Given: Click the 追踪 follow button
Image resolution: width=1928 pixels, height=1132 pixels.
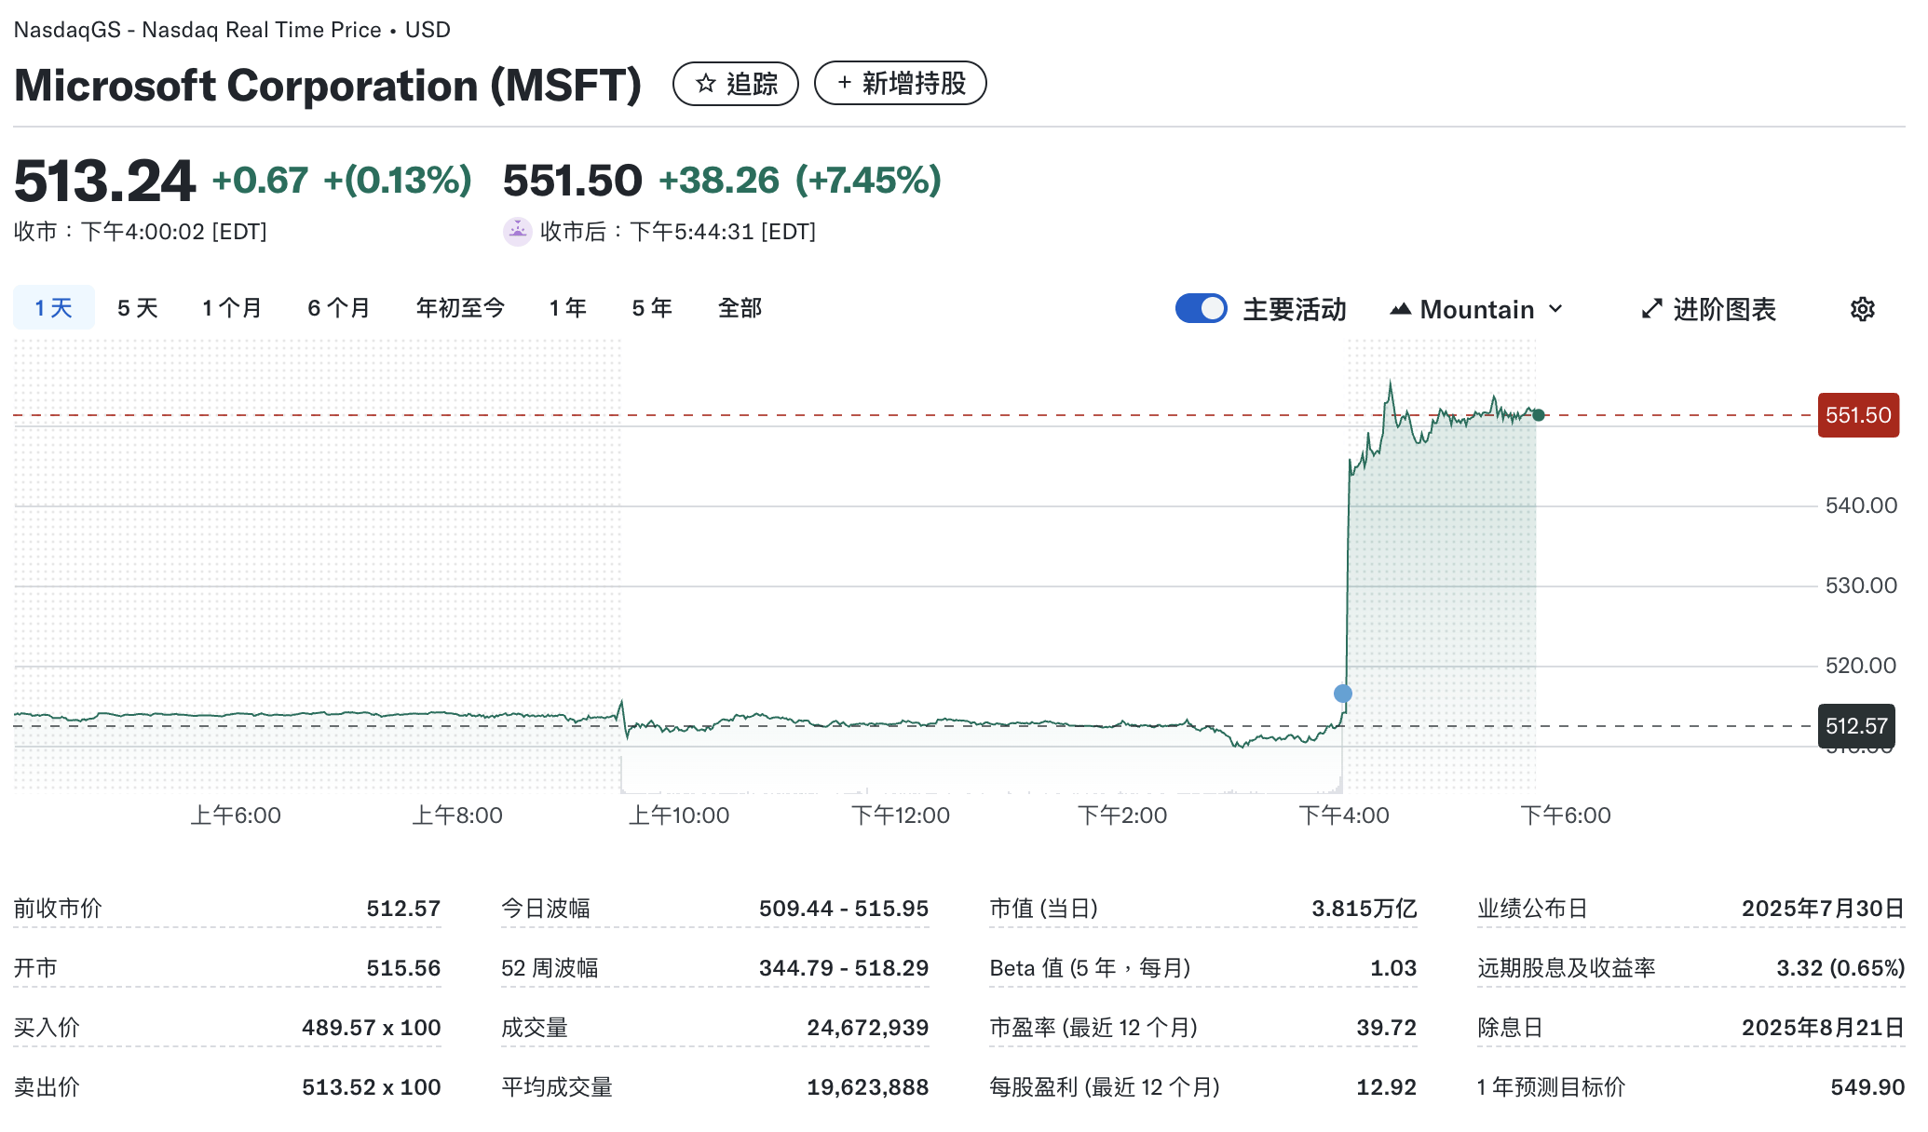Looking at the screenshot, I should point(735,84).
